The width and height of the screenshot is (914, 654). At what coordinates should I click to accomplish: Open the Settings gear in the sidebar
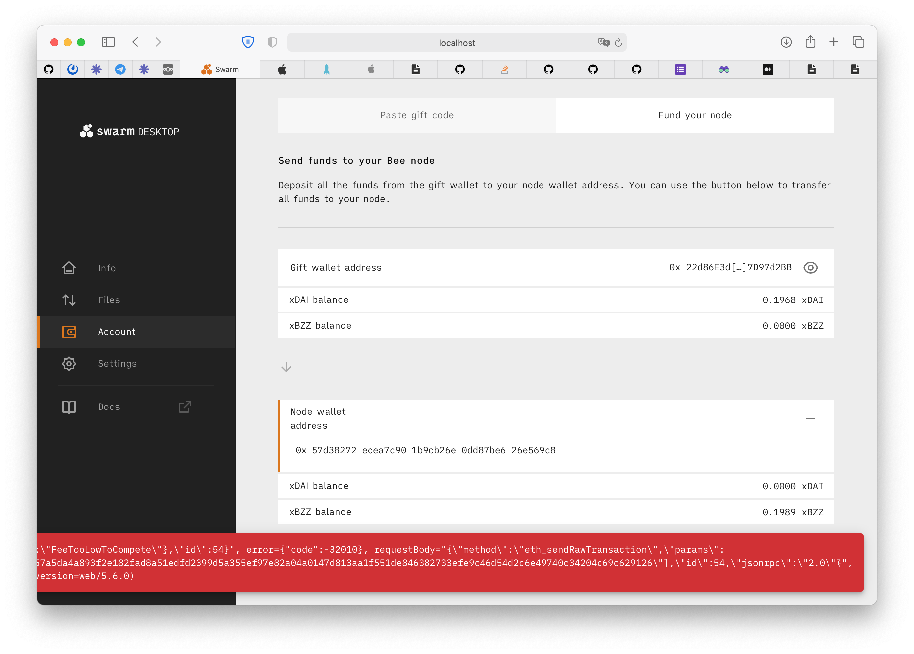pyautogui.click(x=69, y=364)
